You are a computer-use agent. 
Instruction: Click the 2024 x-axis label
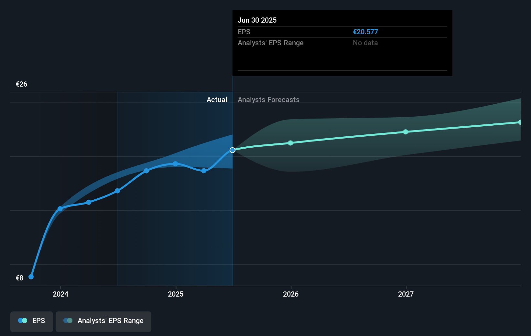coord(60,294)
